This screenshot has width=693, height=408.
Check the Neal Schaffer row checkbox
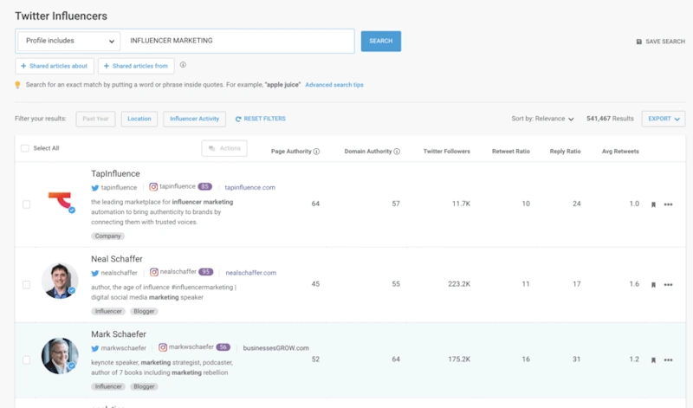27,285
